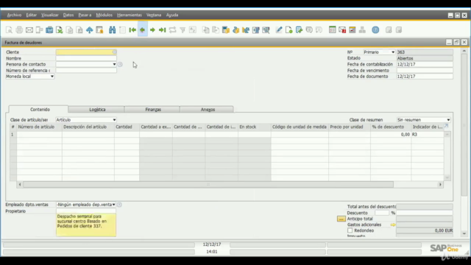471x265 pixels.
Task: Click info icon beside Persona de contacto
Action: 120,64
